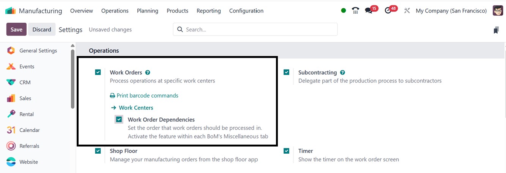The height and width of the screenshot is (173, 506).
Task: Click the Subcontracting help question icon
Action: pos(342,72)
